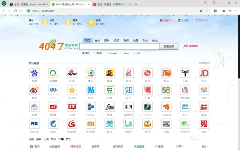Screen dimensions: 240x151
Task: Open the Taobao shortcut icon
Action: (x=166, y=73)
